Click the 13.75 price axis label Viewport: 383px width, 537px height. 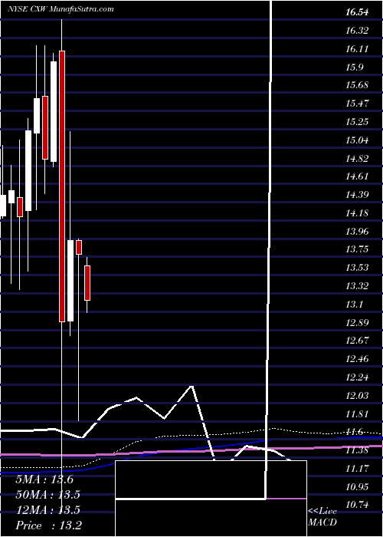(x=357, y=249)
